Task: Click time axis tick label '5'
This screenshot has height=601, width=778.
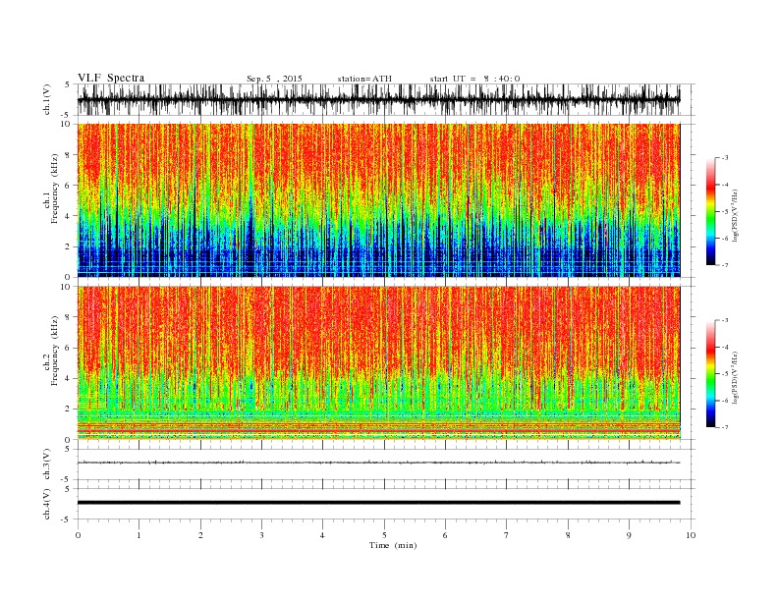Action: tap(384, 535)
